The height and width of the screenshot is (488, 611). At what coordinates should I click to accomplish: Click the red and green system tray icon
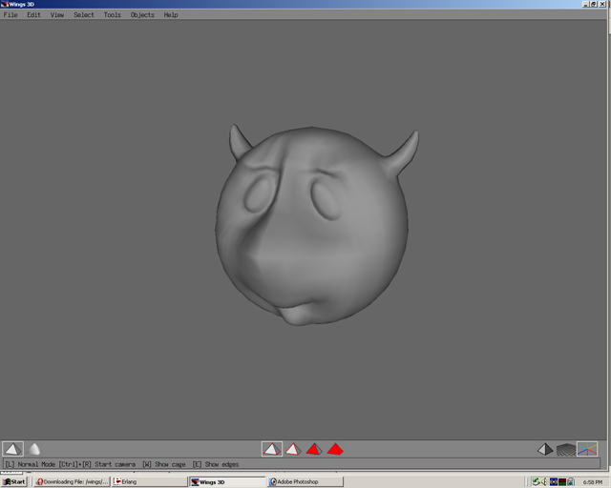562,481
